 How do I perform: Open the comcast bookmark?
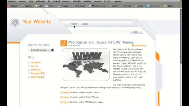(x=66, y=1)
